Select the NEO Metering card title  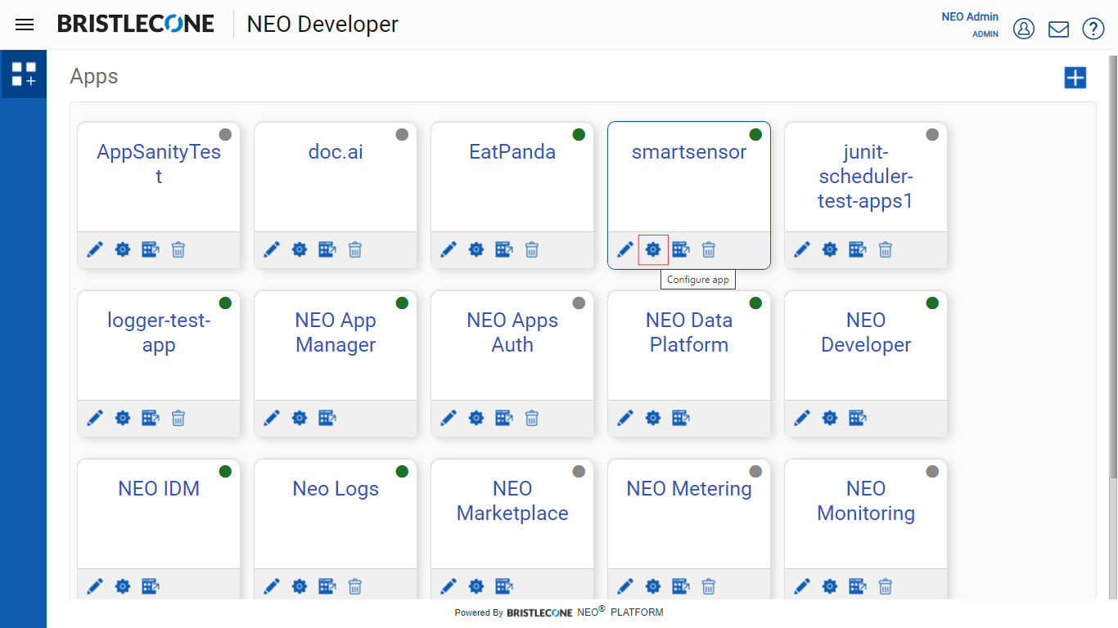coord(689,489)
